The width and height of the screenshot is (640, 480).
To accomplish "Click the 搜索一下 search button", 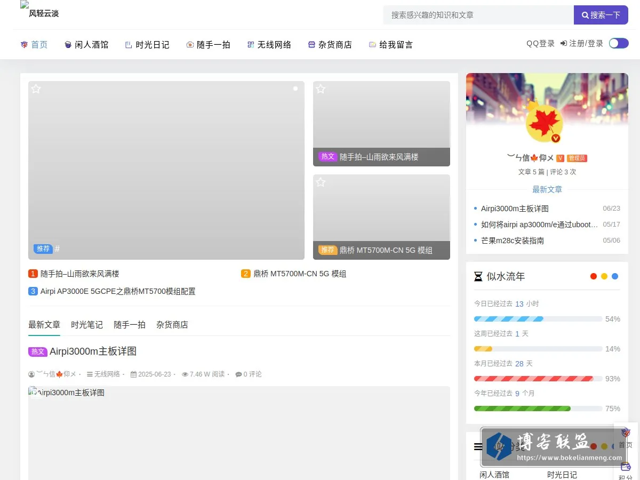I will (x=601, y=15).
